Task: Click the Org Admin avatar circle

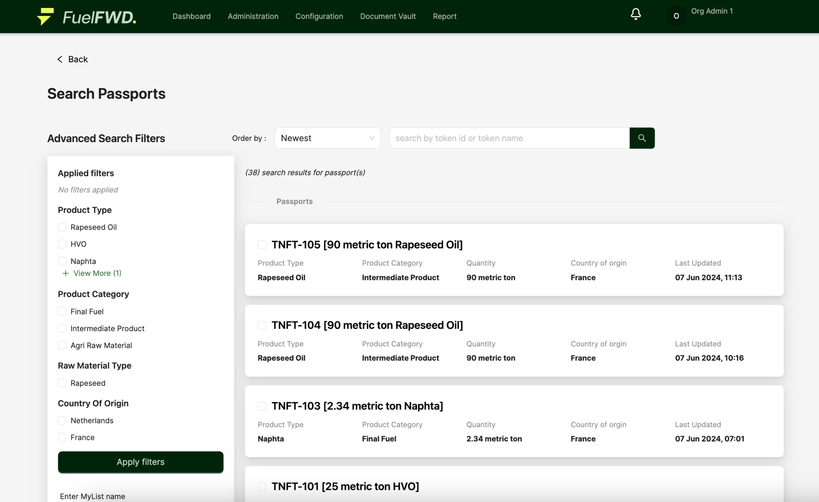Action: tap(676, 16)
